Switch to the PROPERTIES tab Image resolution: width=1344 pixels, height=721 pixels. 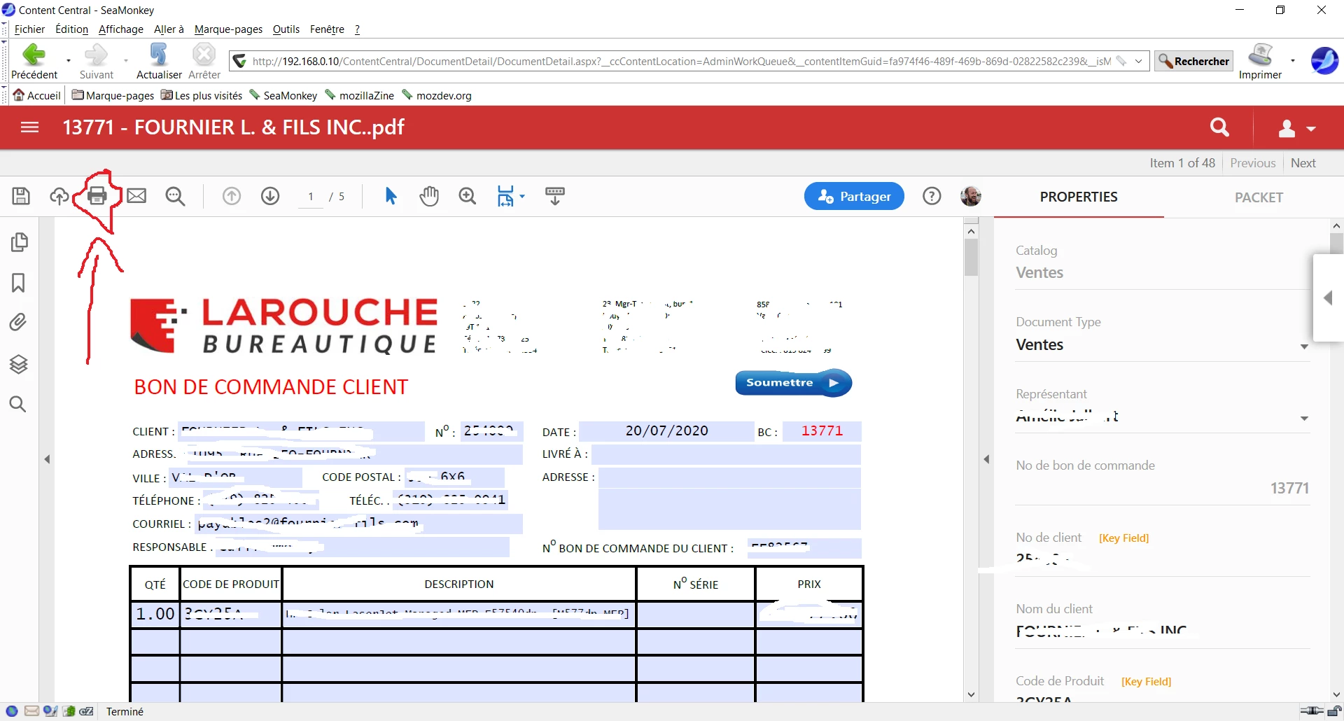click(1079, 197)
